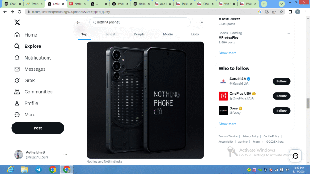310x174 pixels.
Task: Click the X logo in sidebar
Action: coord(17,22)
